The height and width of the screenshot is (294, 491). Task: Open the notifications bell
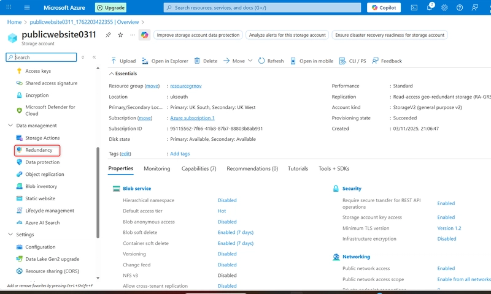(429, 8)
